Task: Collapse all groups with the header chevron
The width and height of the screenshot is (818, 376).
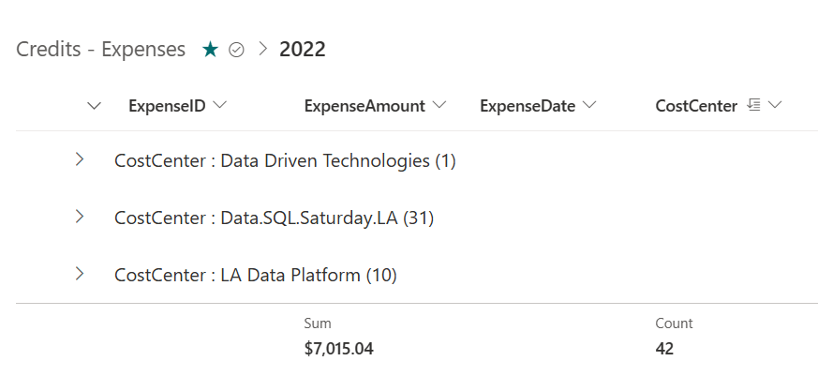Action: (94, 106)
